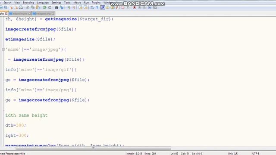
Task: Open the Encoding menu
Action: [28, 3]
